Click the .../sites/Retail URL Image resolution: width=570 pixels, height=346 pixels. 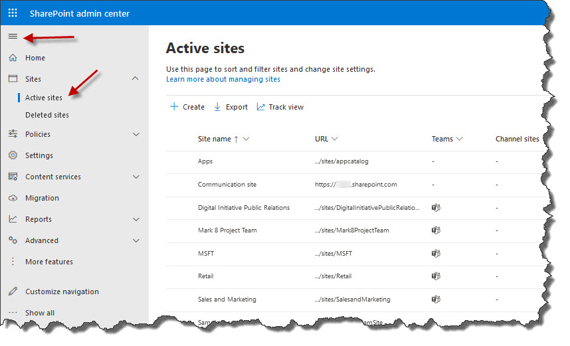(333, 276)
